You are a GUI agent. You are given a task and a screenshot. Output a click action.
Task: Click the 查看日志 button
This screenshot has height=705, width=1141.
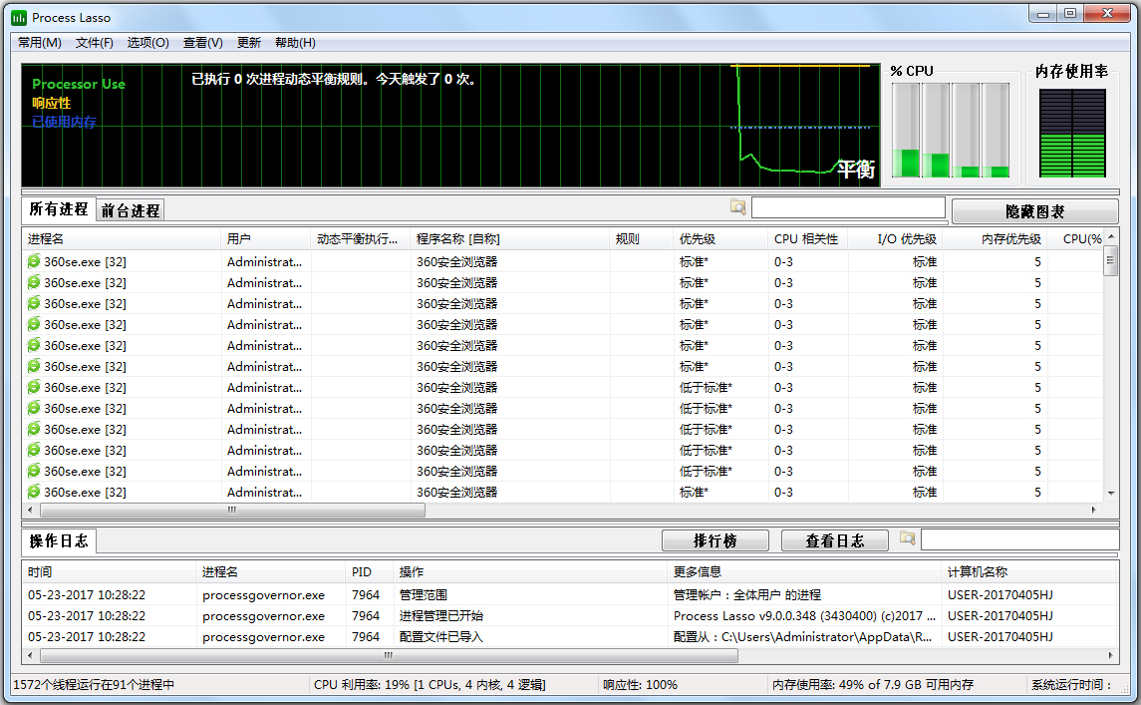834,540
